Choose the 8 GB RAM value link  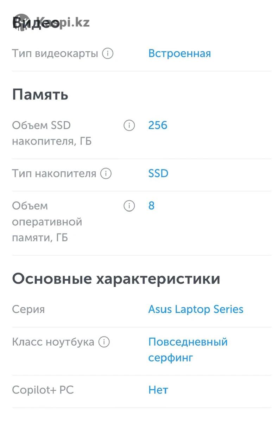151,206
